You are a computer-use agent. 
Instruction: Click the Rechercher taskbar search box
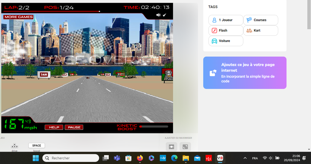coord(71,158)
